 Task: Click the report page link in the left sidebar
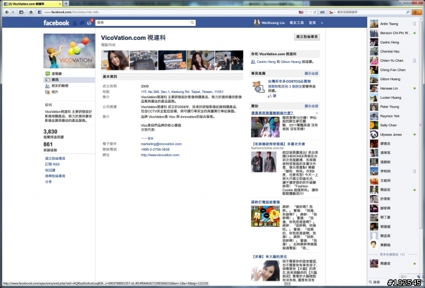[55, 176]
